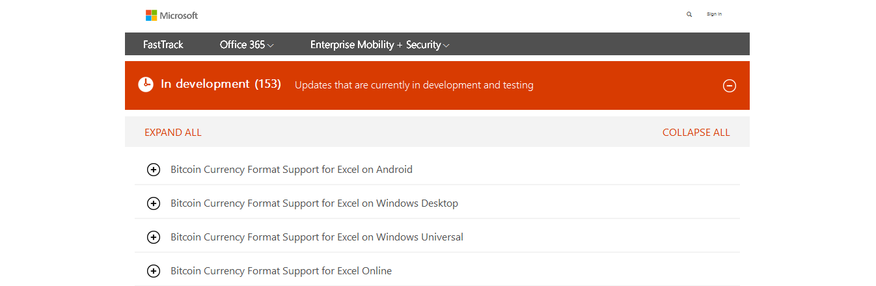Expand the Excel Online item plus icon

click(154, 271)
